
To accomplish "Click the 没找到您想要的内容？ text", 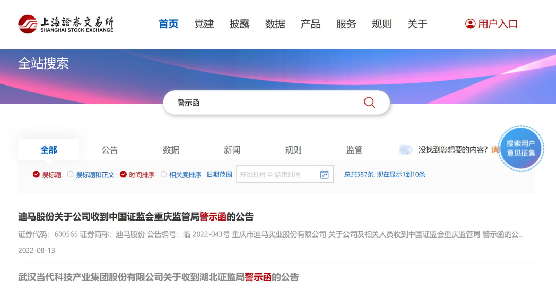I will click(453, 150).
